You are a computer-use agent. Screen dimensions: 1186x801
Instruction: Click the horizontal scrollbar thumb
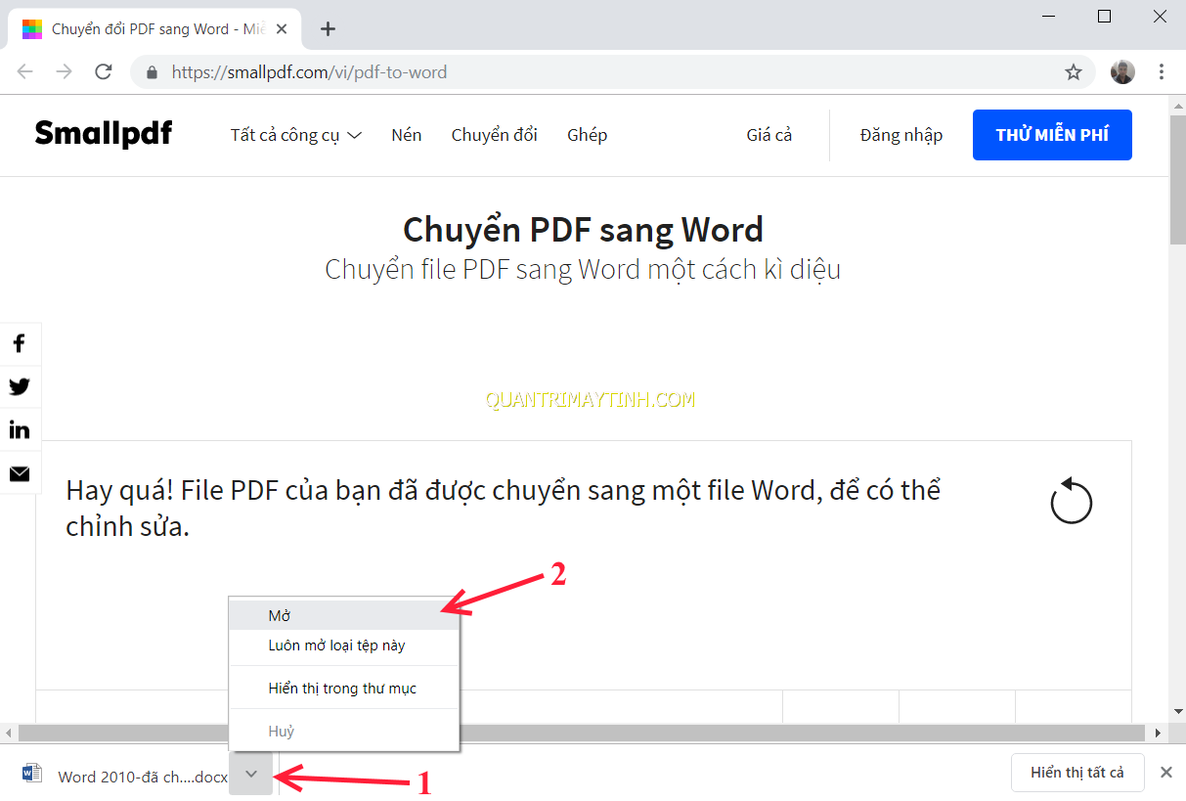point(581,733)
